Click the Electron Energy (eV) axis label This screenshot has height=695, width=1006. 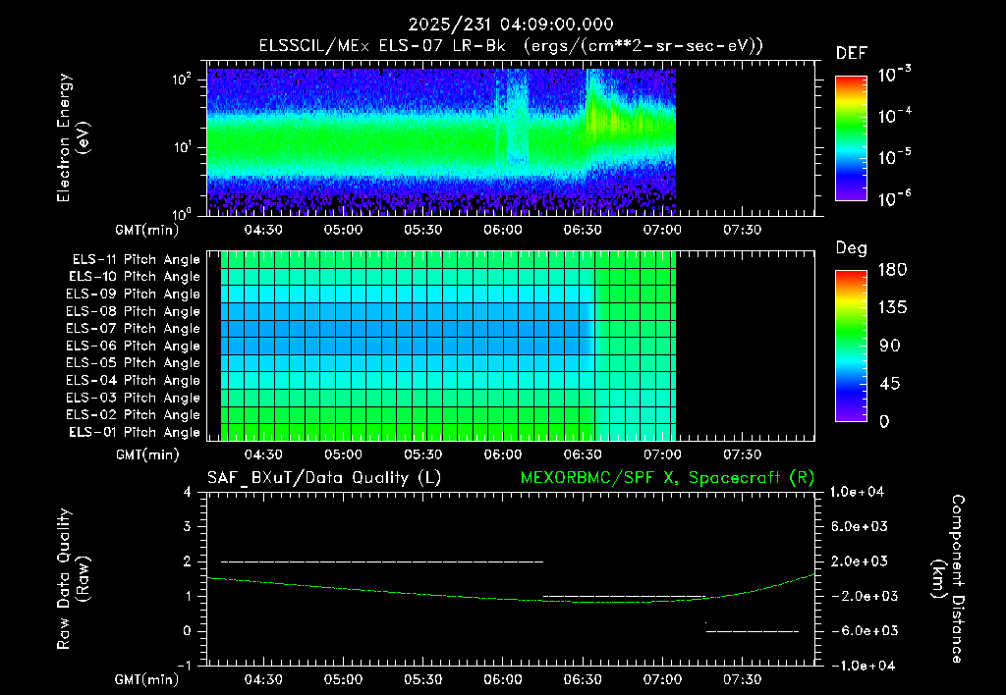coord(73,137)
